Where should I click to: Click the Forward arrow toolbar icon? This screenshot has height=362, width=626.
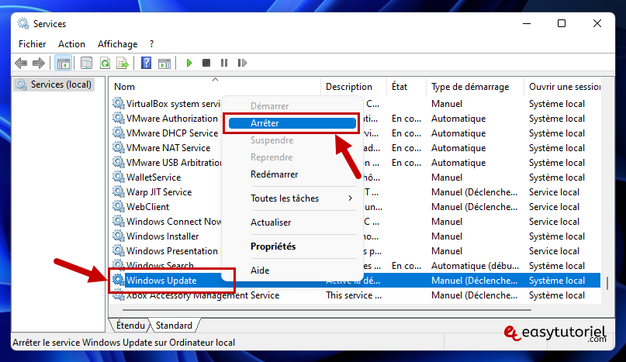click(39, 63)
